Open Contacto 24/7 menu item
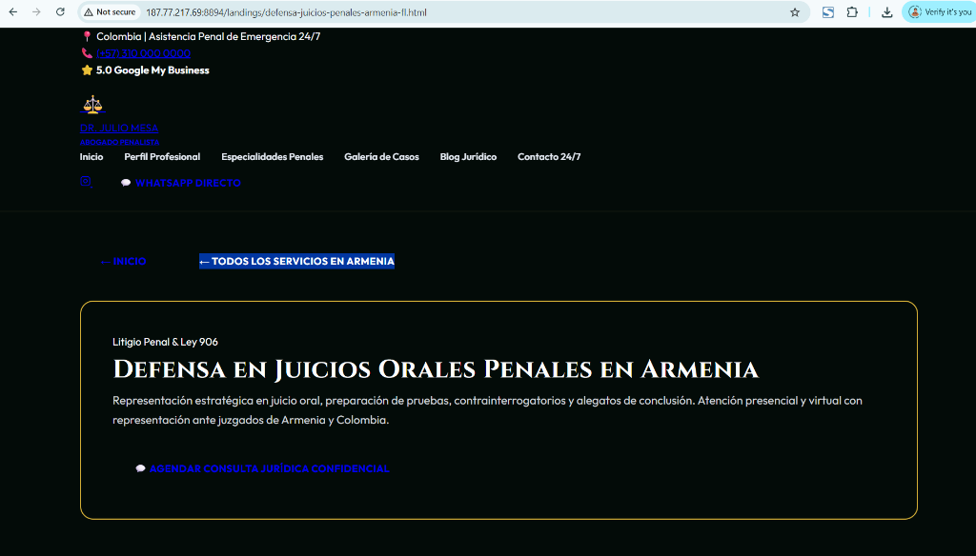976x556 pixels. click(x=549, y=157)
